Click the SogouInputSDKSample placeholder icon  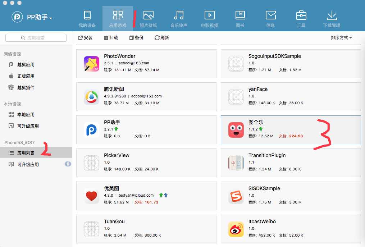(236, 64)
